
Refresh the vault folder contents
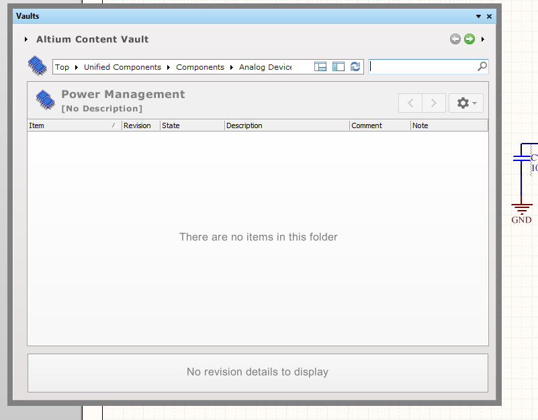(x=355, y=66)
